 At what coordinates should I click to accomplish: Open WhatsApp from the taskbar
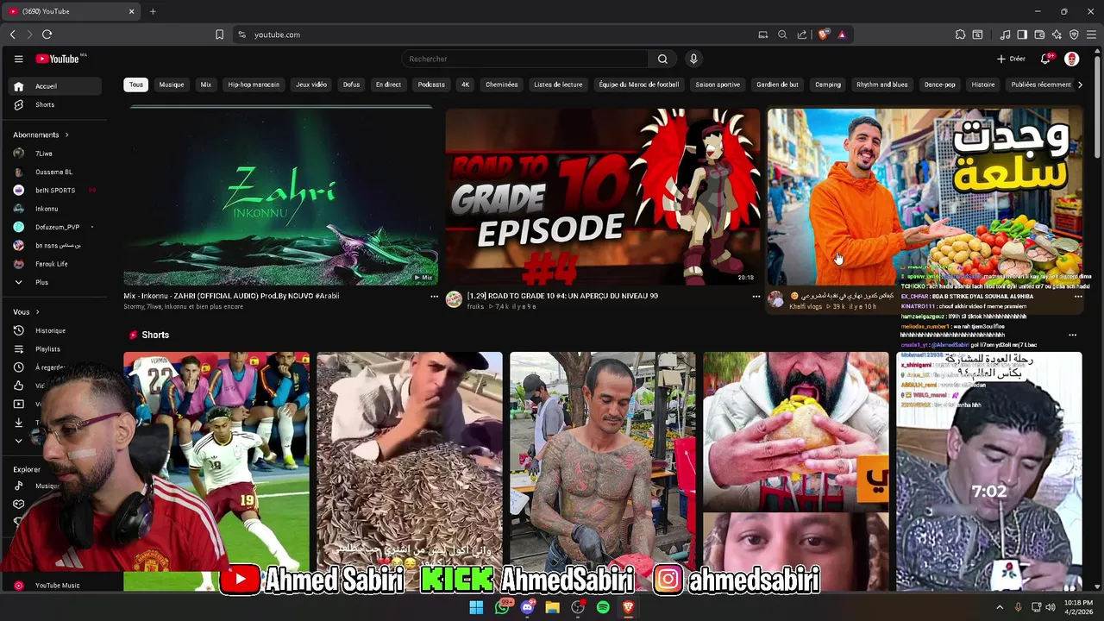pos(502,607)
